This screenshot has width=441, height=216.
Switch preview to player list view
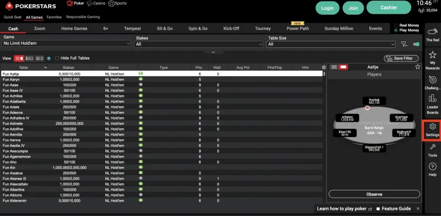pos(334,67)
